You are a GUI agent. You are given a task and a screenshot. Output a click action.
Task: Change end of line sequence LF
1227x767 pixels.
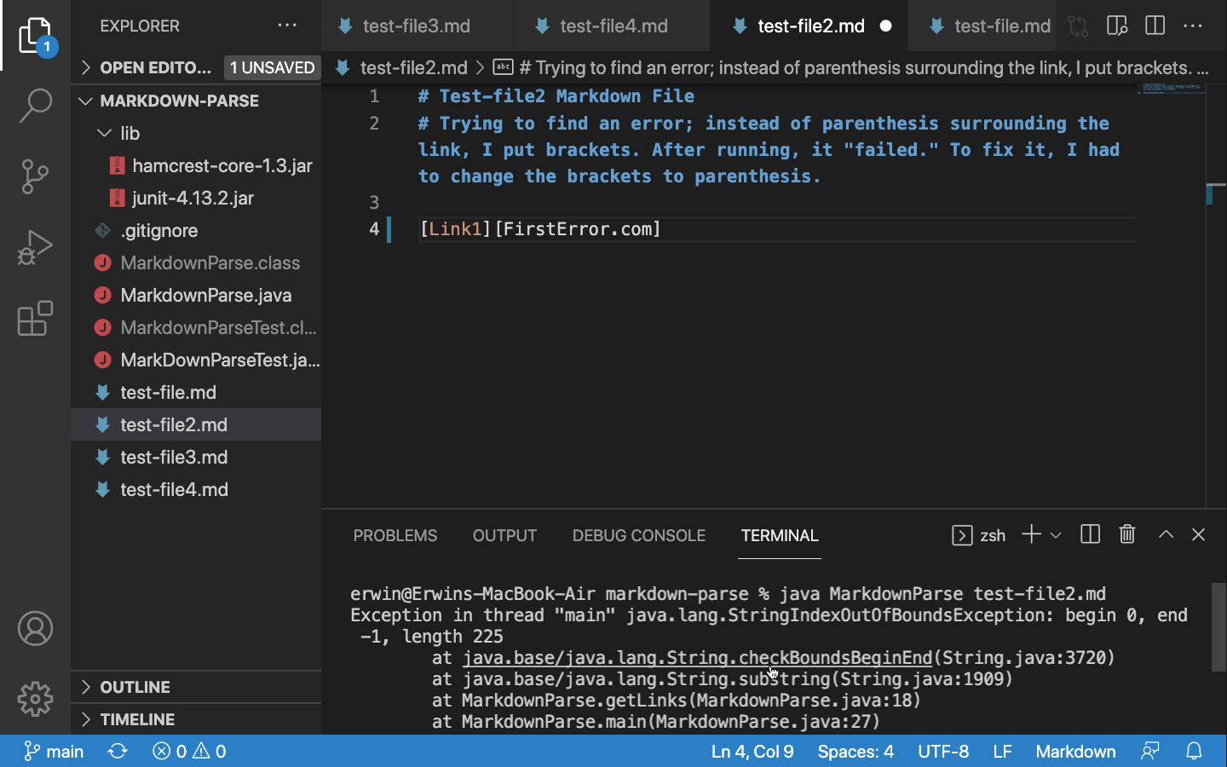click(x=1002, y=751)
